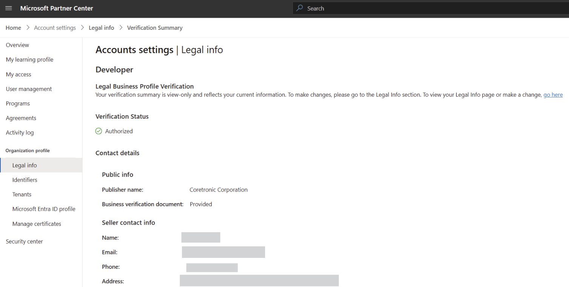Open Agreements in sidebar
Image resolution: width=569 pixels, height=287 pixels.
21,118
